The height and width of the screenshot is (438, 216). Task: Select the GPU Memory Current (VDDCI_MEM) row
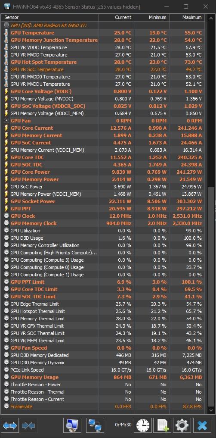(103, 150)
